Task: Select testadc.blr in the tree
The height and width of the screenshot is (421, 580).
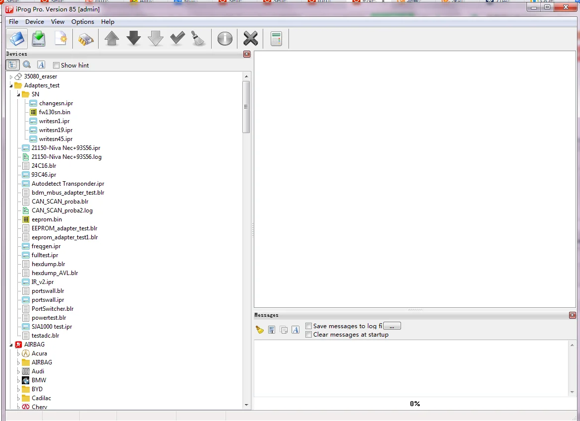Action: coord(46,336)
